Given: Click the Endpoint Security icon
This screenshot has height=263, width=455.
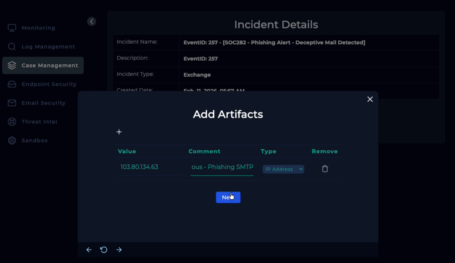Looking at the screenshot, I should 12,84.
